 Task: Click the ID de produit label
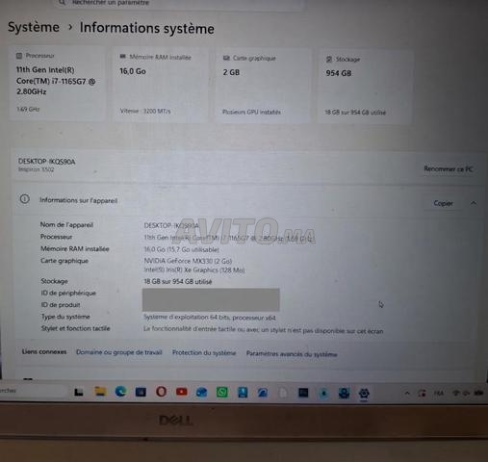pyautogui.click(x=61, y=304)
